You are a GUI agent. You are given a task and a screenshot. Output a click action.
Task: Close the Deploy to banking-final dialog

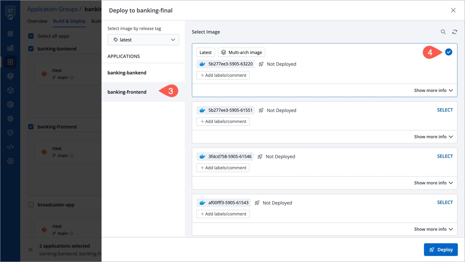pos(453,10)
